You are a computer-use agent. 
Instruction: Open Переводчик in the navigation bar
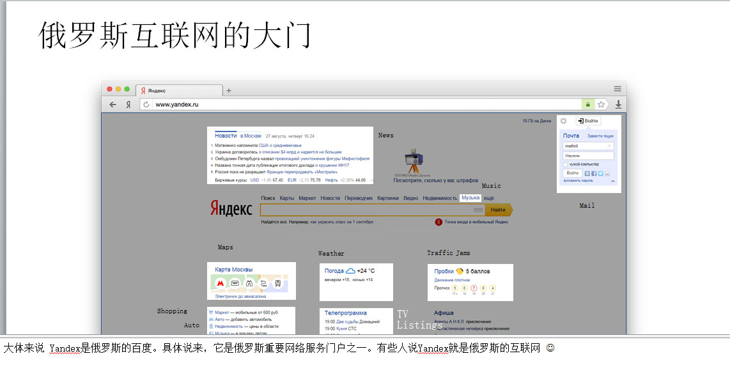359,198
